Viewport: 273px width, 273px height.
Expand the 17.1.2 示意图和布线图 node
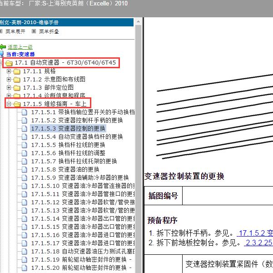pos(9,79)
